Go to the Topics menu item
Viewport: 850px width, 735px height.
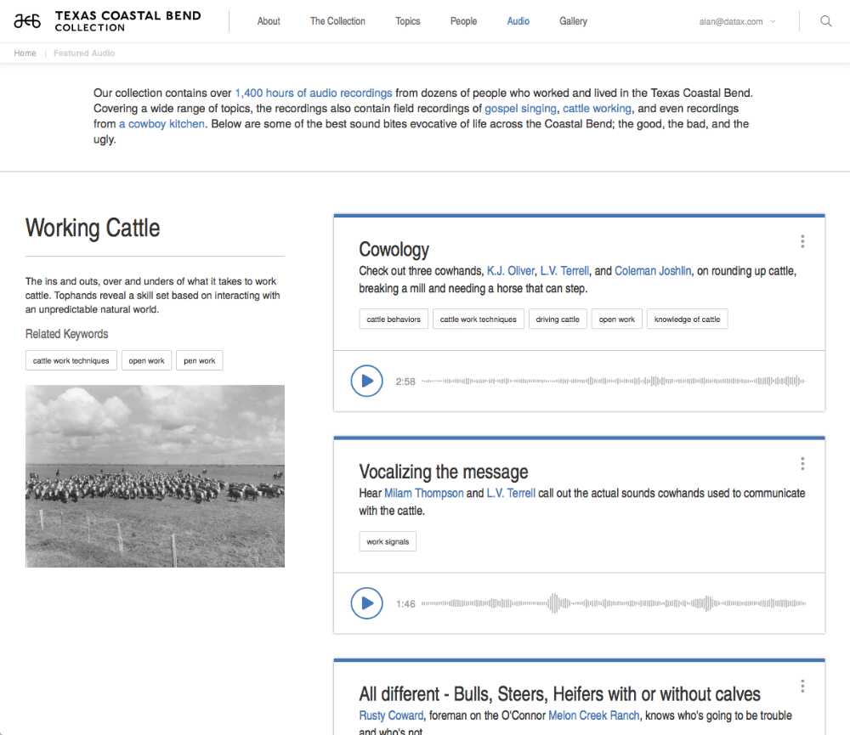pyautogui.click(x=408, y=21)
